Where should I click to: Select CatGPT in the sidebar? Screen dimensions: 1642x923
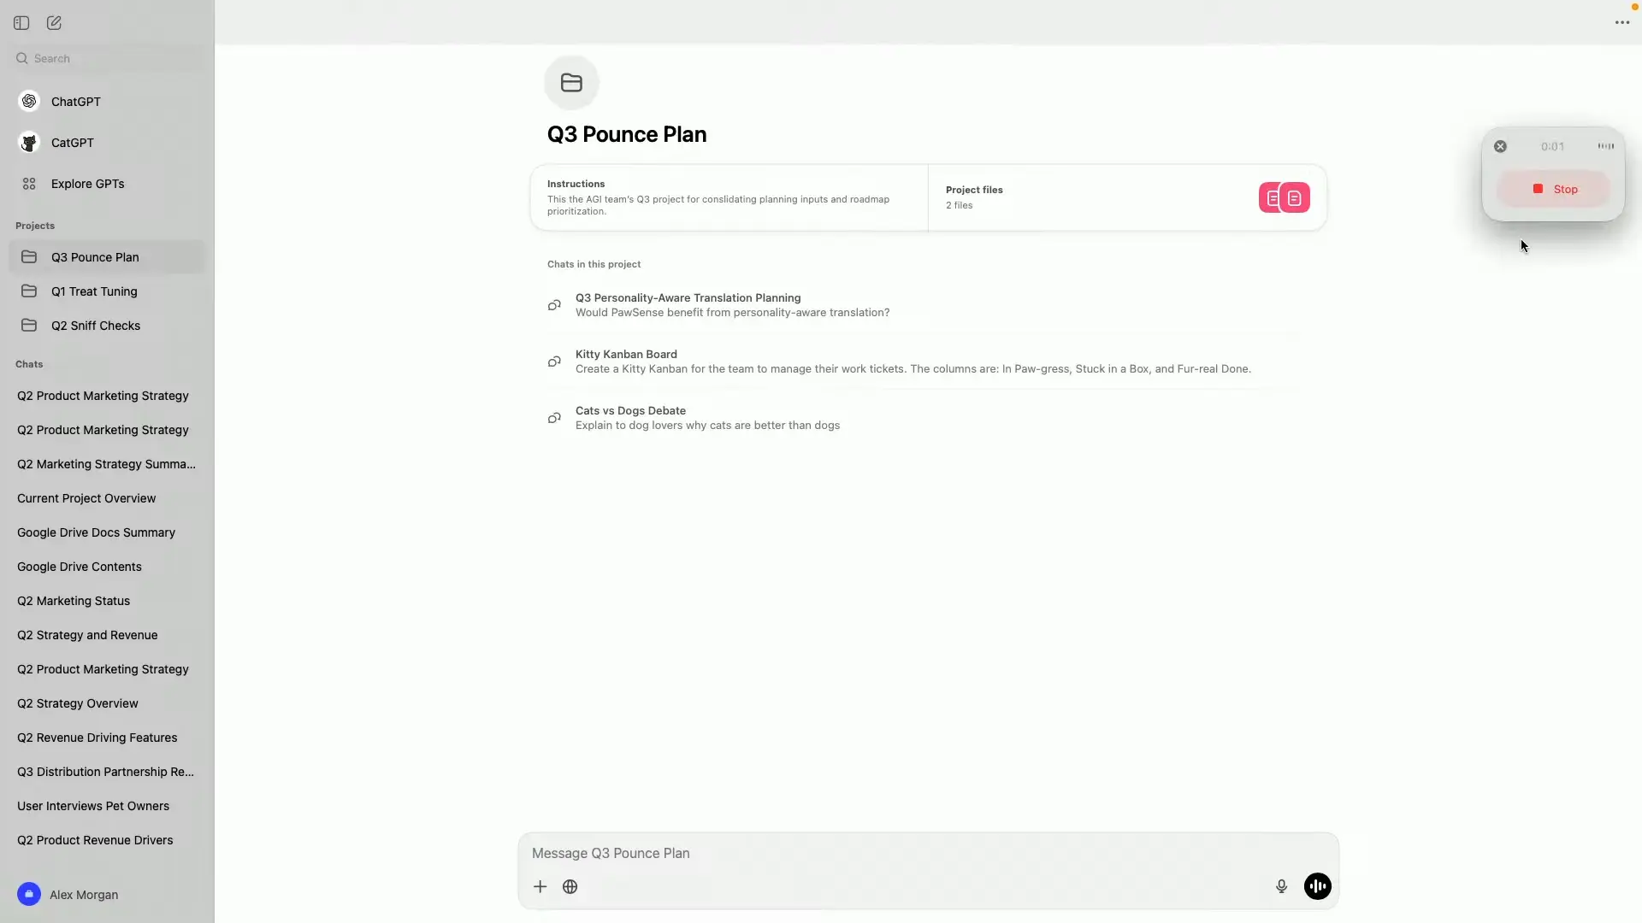pos(72,143)
